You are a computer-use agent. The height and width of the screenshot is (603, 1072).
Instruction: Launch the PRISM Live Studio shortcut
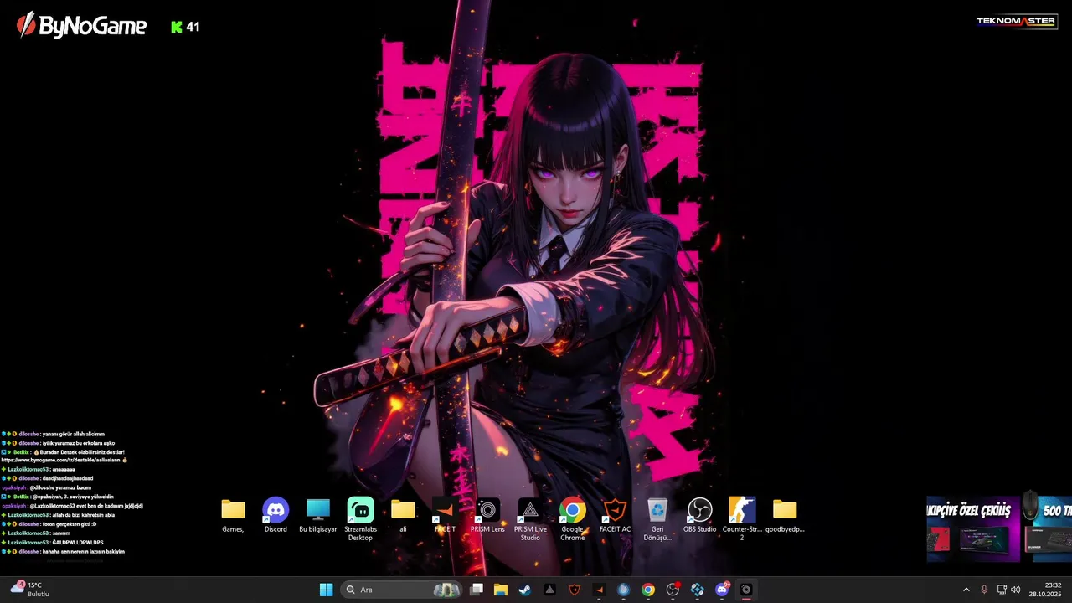pos(530,519)
